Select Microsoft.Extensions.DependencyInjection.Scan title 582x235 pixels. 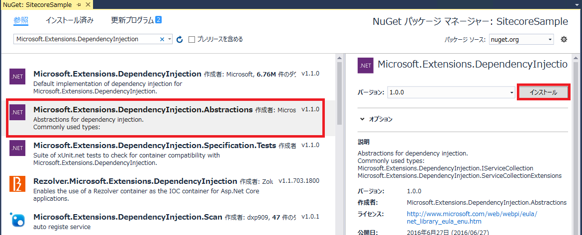[128, 217]
